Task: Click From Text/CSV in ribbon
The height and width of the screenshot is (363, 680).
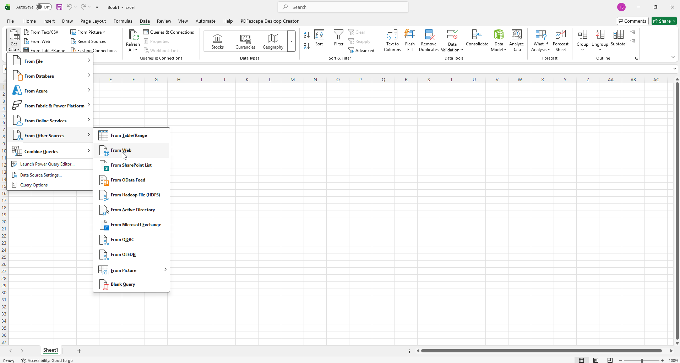Action: tap(41, 32)
